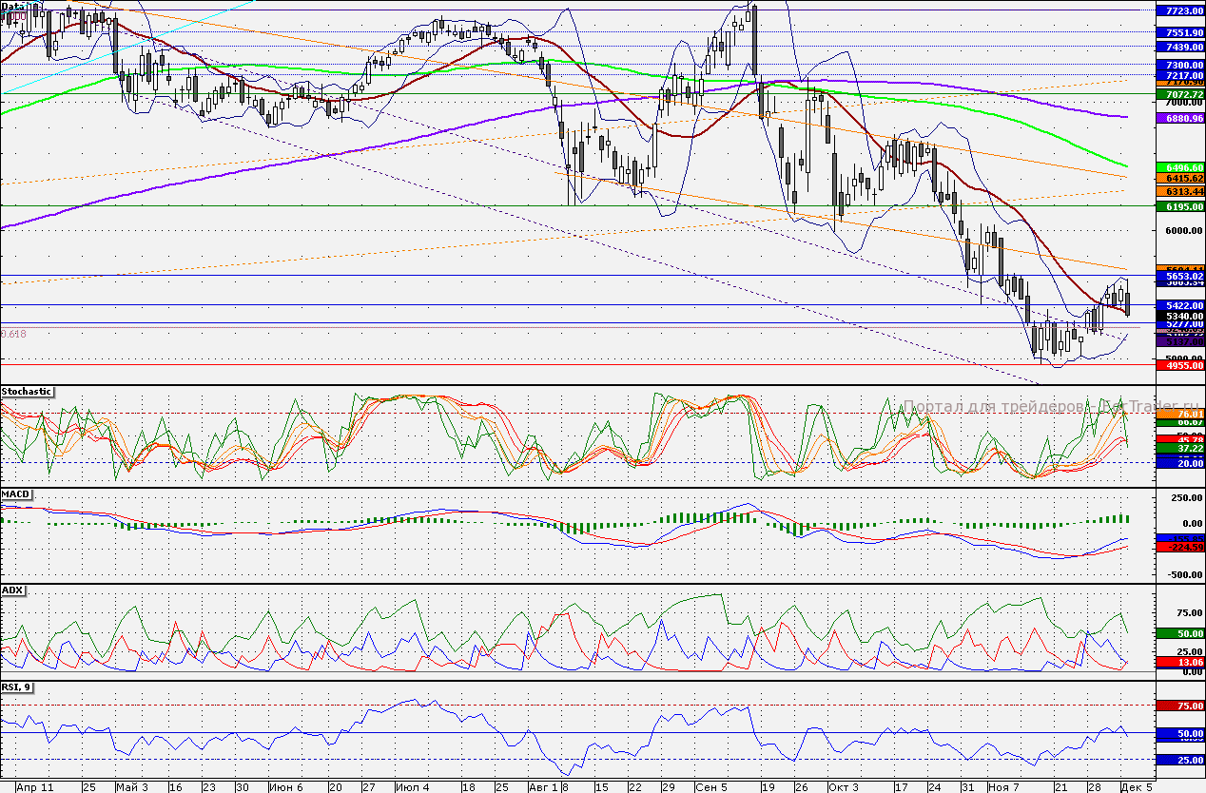Click the 7723.00 price level label
Image resolution: width=1206 pixels, height=793 pixels.
(1178, 10)
